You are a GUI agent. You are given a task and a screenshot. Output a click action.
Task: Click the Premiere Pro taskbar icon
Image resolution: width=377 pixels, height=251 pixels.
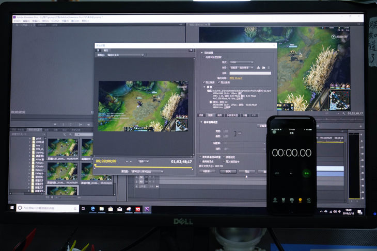click(147, 209)
